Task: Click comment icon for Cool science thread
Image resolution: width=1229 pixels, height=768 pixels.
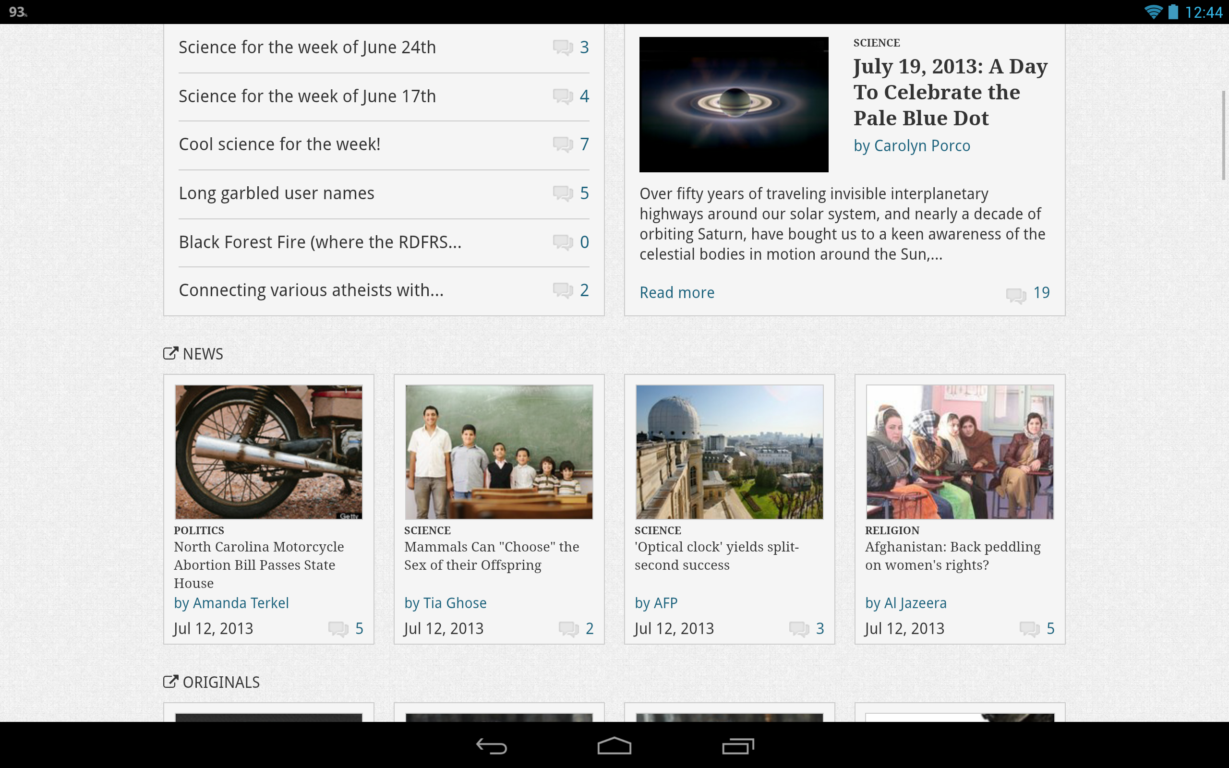Action: point(563,145)
